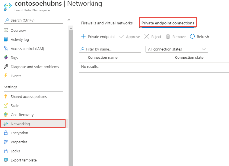The image size is (229, 166).
Task: Select the Access control (IAM) icon
Action: click(6, 49)
